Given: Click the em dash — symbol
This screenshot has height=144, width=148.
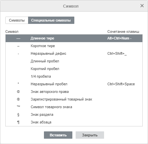Looking at the screenshot, I should (18, 38).
